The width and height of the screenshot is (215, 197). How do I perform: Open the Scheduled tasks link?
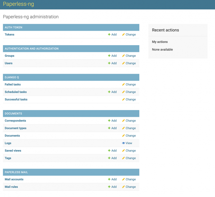pyautogui.click(x=16, y=92)
